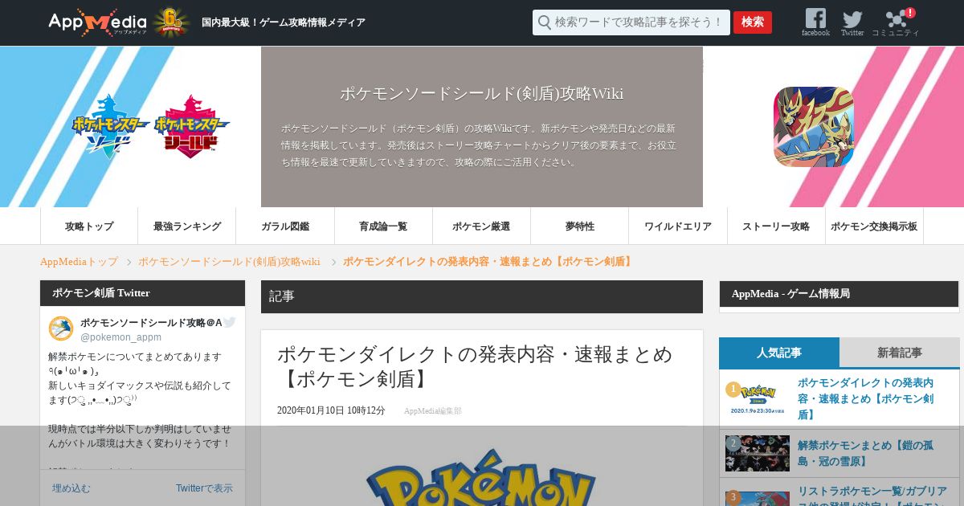The image size is (964, 506).
Task: Open the ガラル図鑑 menu item
Action: coord(285,226)
